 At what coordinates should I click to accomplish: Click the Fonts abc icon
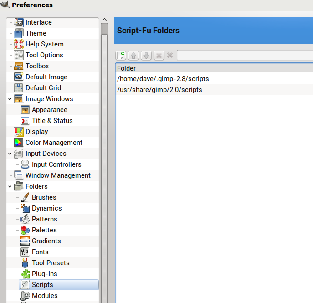click(x=25, y=252)
